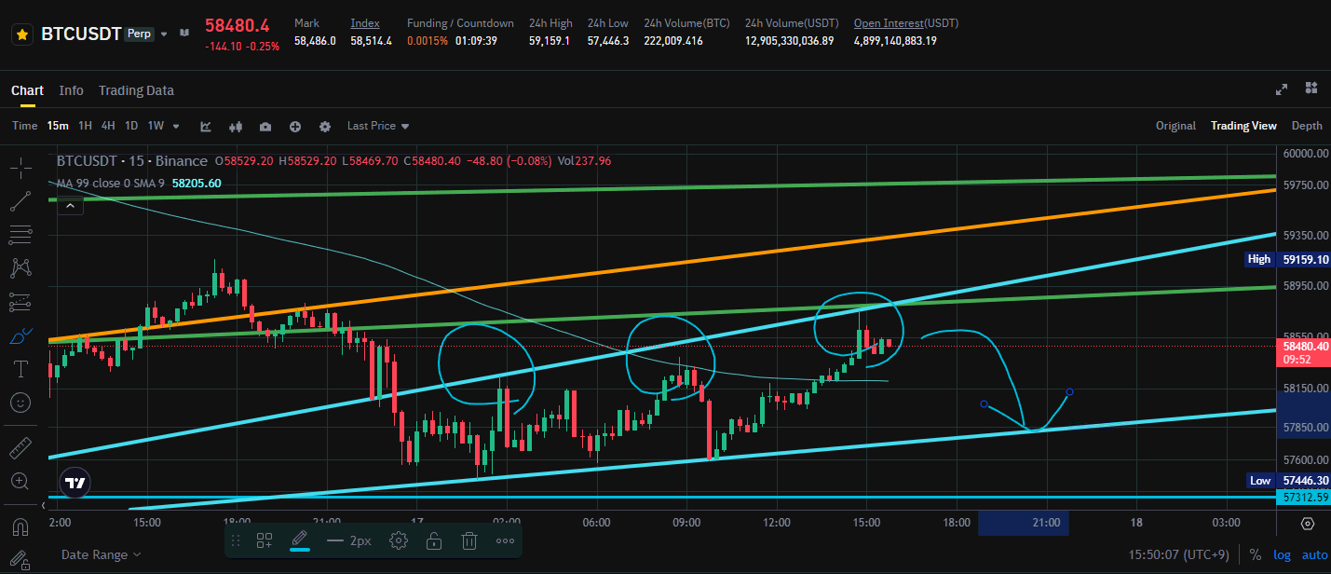This screenshot has width=1331, height=574.
Task: Grab the floating toolbar drag handle
Action: point(236,540)
